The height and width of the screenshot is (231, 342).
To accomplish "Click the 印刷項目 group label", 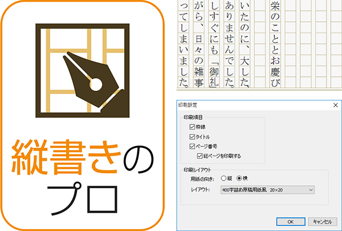I will (x=193, y=117).
